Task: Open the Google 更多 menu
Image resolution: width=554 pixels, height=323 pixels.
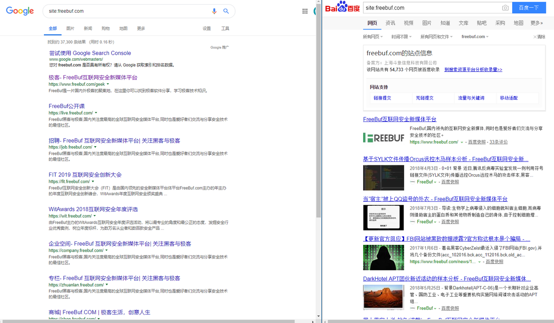Action: [141, 28]
